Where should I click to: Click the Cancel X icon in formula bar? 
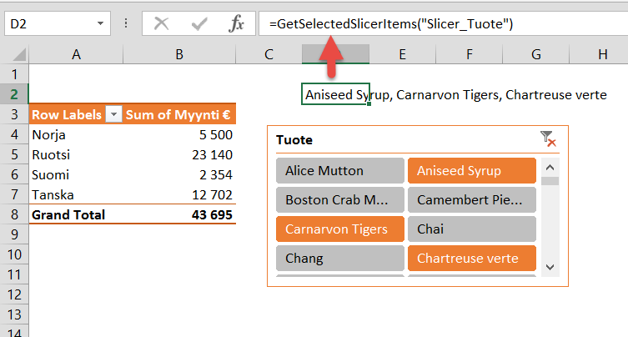pos(162,24)
